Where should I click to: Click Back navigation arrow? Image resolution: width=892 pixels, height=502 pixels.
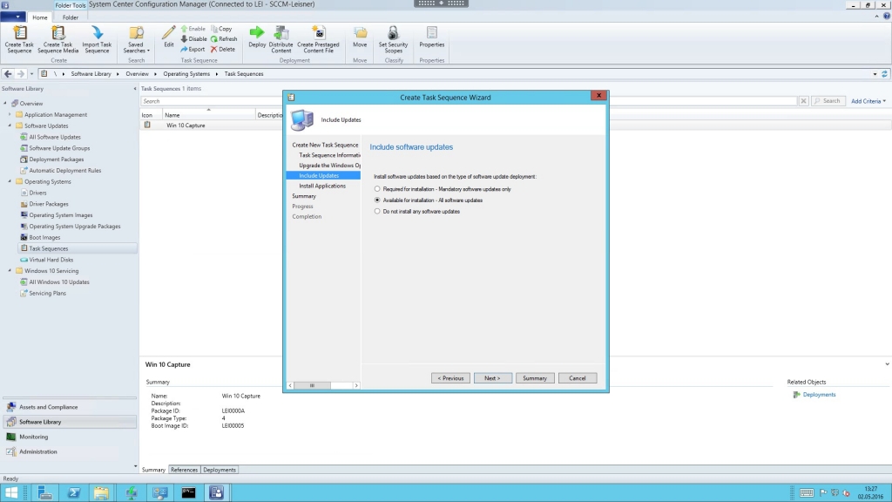[x=8, y=74]
